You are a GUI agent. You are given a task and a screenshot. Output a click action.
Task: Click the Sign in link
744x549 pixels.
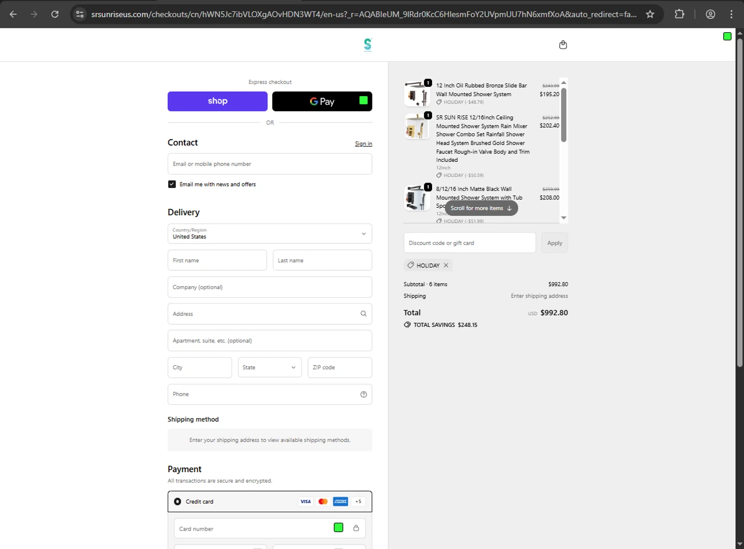click(364, 144)
